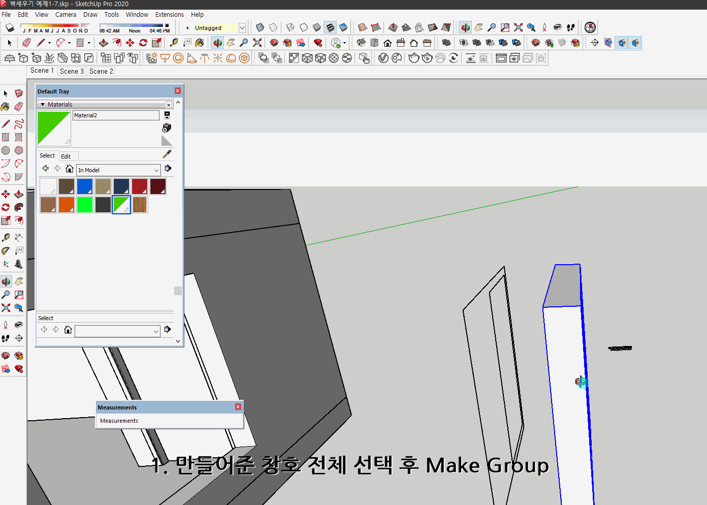Collapse the Materials panel triangle
This screenshot has height=505, width=707.
43,105
